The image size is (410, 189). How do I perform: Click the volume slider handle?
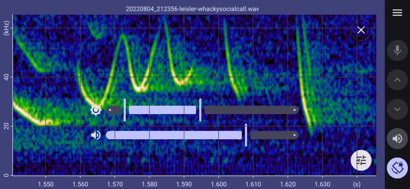point(246,135)
